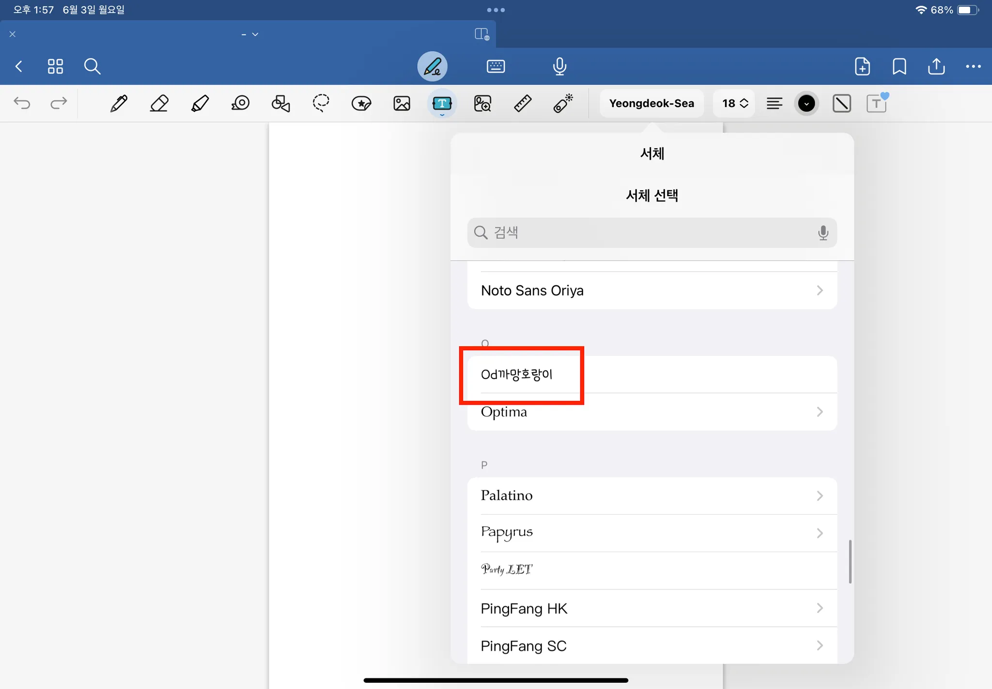Viewport: 992px width, 689px height.
Task: Expand Palatino font styles chevron
Action: (x=819, y=496)
